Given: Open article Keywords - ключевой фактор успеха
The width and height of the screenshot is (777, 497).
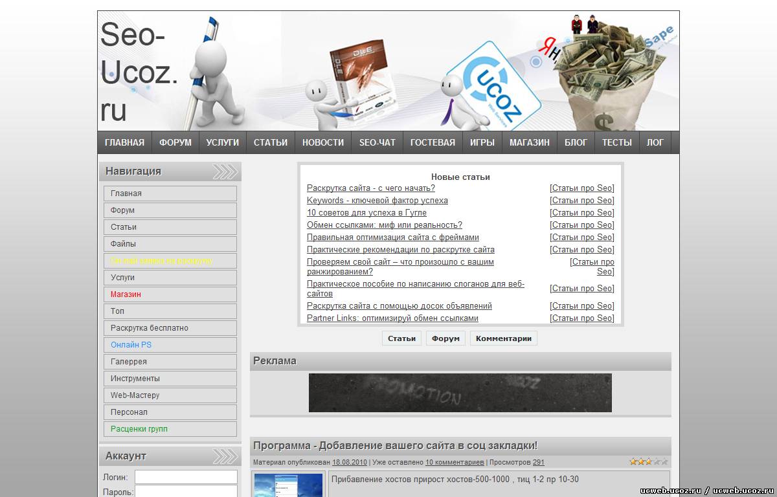Looking at the screenshot, I should tap(377, 201).
